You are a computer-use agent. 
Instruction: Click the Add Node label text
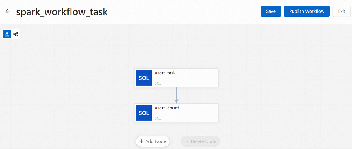coord(156,141)
